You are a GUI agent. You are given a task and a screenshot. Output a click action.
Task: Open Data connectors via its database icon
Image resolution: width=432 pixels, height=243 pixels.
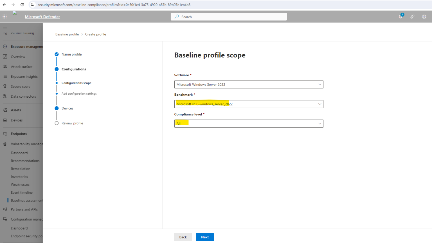tap(5, 96)
